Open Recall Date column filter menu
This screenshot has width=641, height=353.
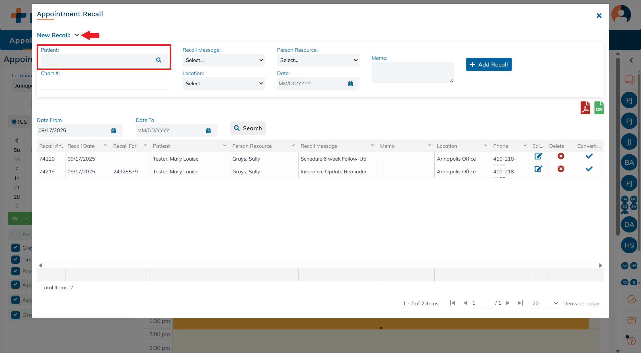106,146
